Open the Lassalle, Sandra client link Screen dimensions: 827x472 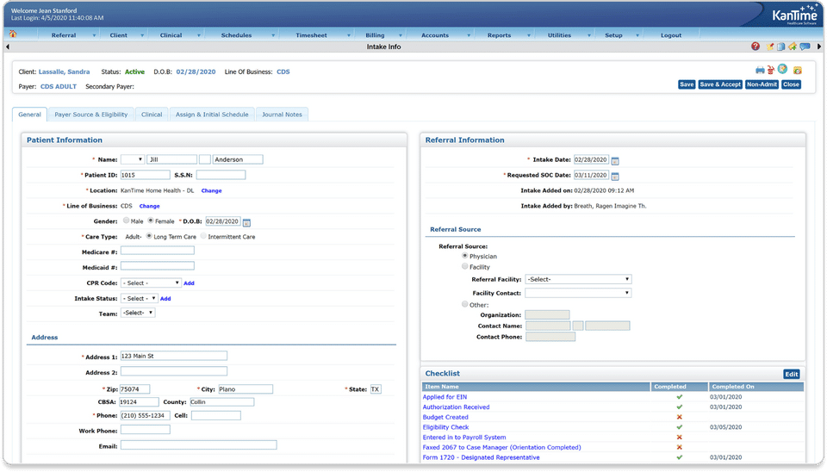coord(65,71)
